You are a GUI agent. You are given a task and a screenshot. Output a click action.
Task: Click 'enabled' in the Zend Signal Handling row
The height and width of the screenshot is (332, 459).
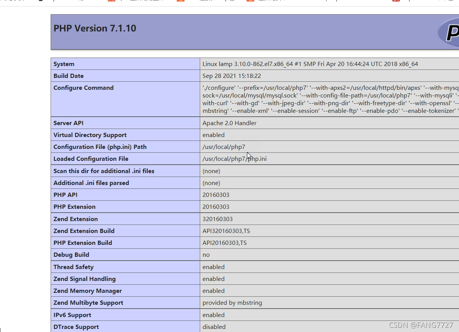(x=214, y=279)
